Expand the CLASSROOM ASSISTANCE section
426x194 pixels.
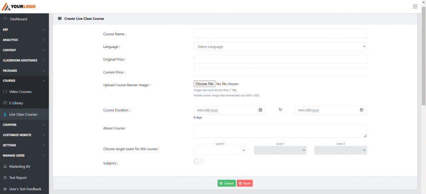click(25, 60)
